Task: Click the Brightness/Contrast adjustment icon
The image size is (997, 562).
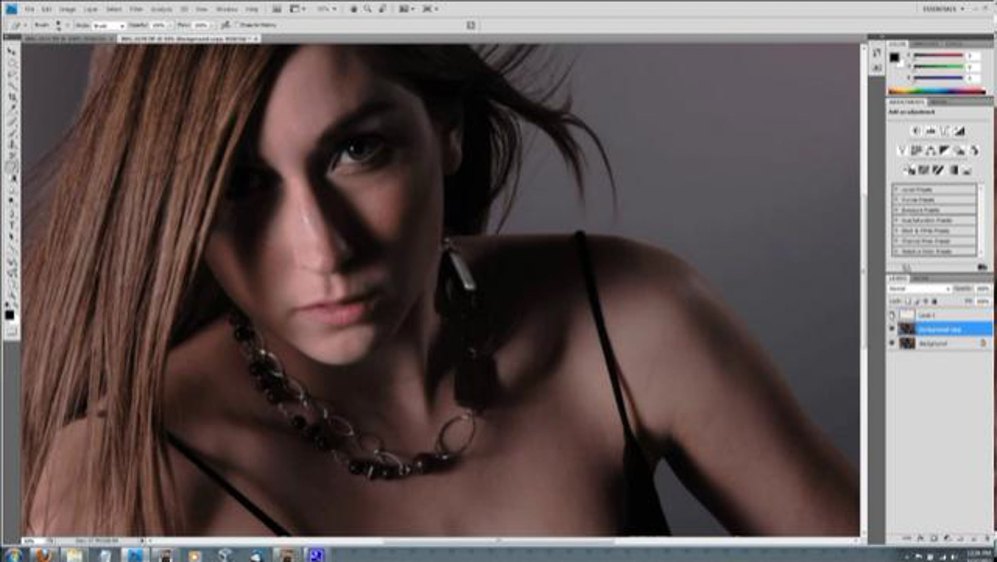Action: tap(916, 132)
